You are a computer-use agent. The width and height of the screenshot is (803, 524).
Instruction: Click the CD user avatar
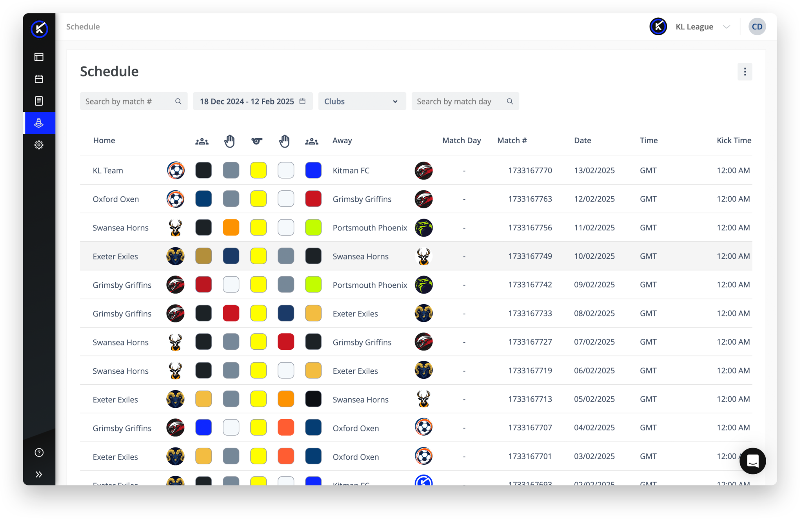pyautogui.click(x=757, y=26)
